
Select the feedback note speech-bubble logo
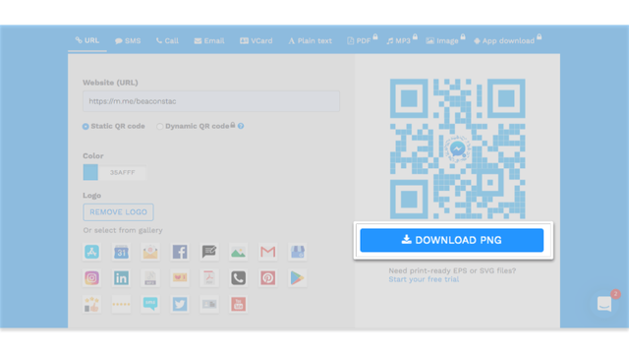[209, 252]
